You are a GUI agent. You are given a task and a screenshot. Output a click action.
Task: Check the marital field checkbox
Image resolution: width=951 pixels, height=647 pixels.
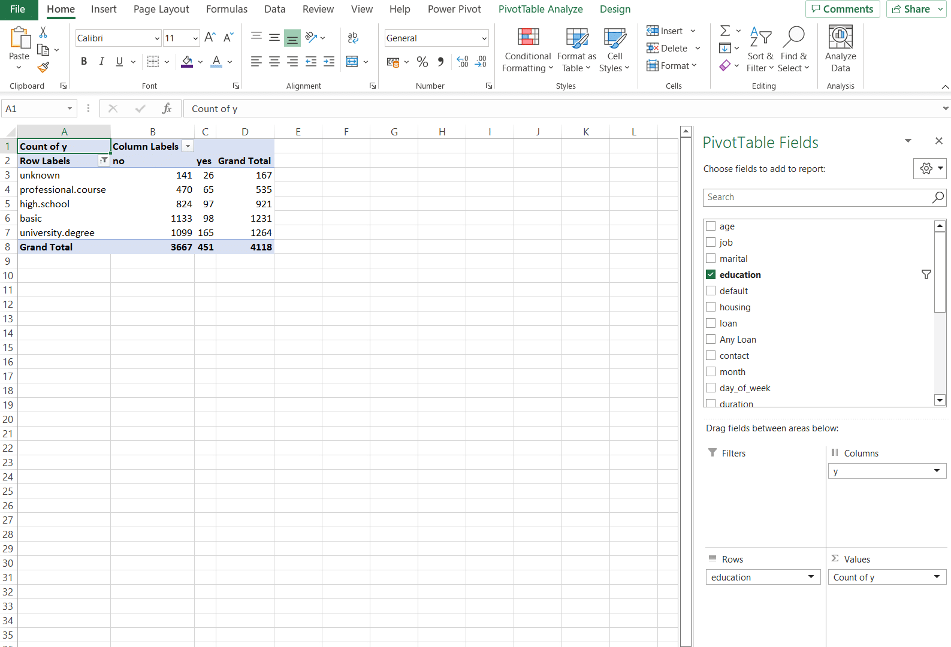(711, 258)
